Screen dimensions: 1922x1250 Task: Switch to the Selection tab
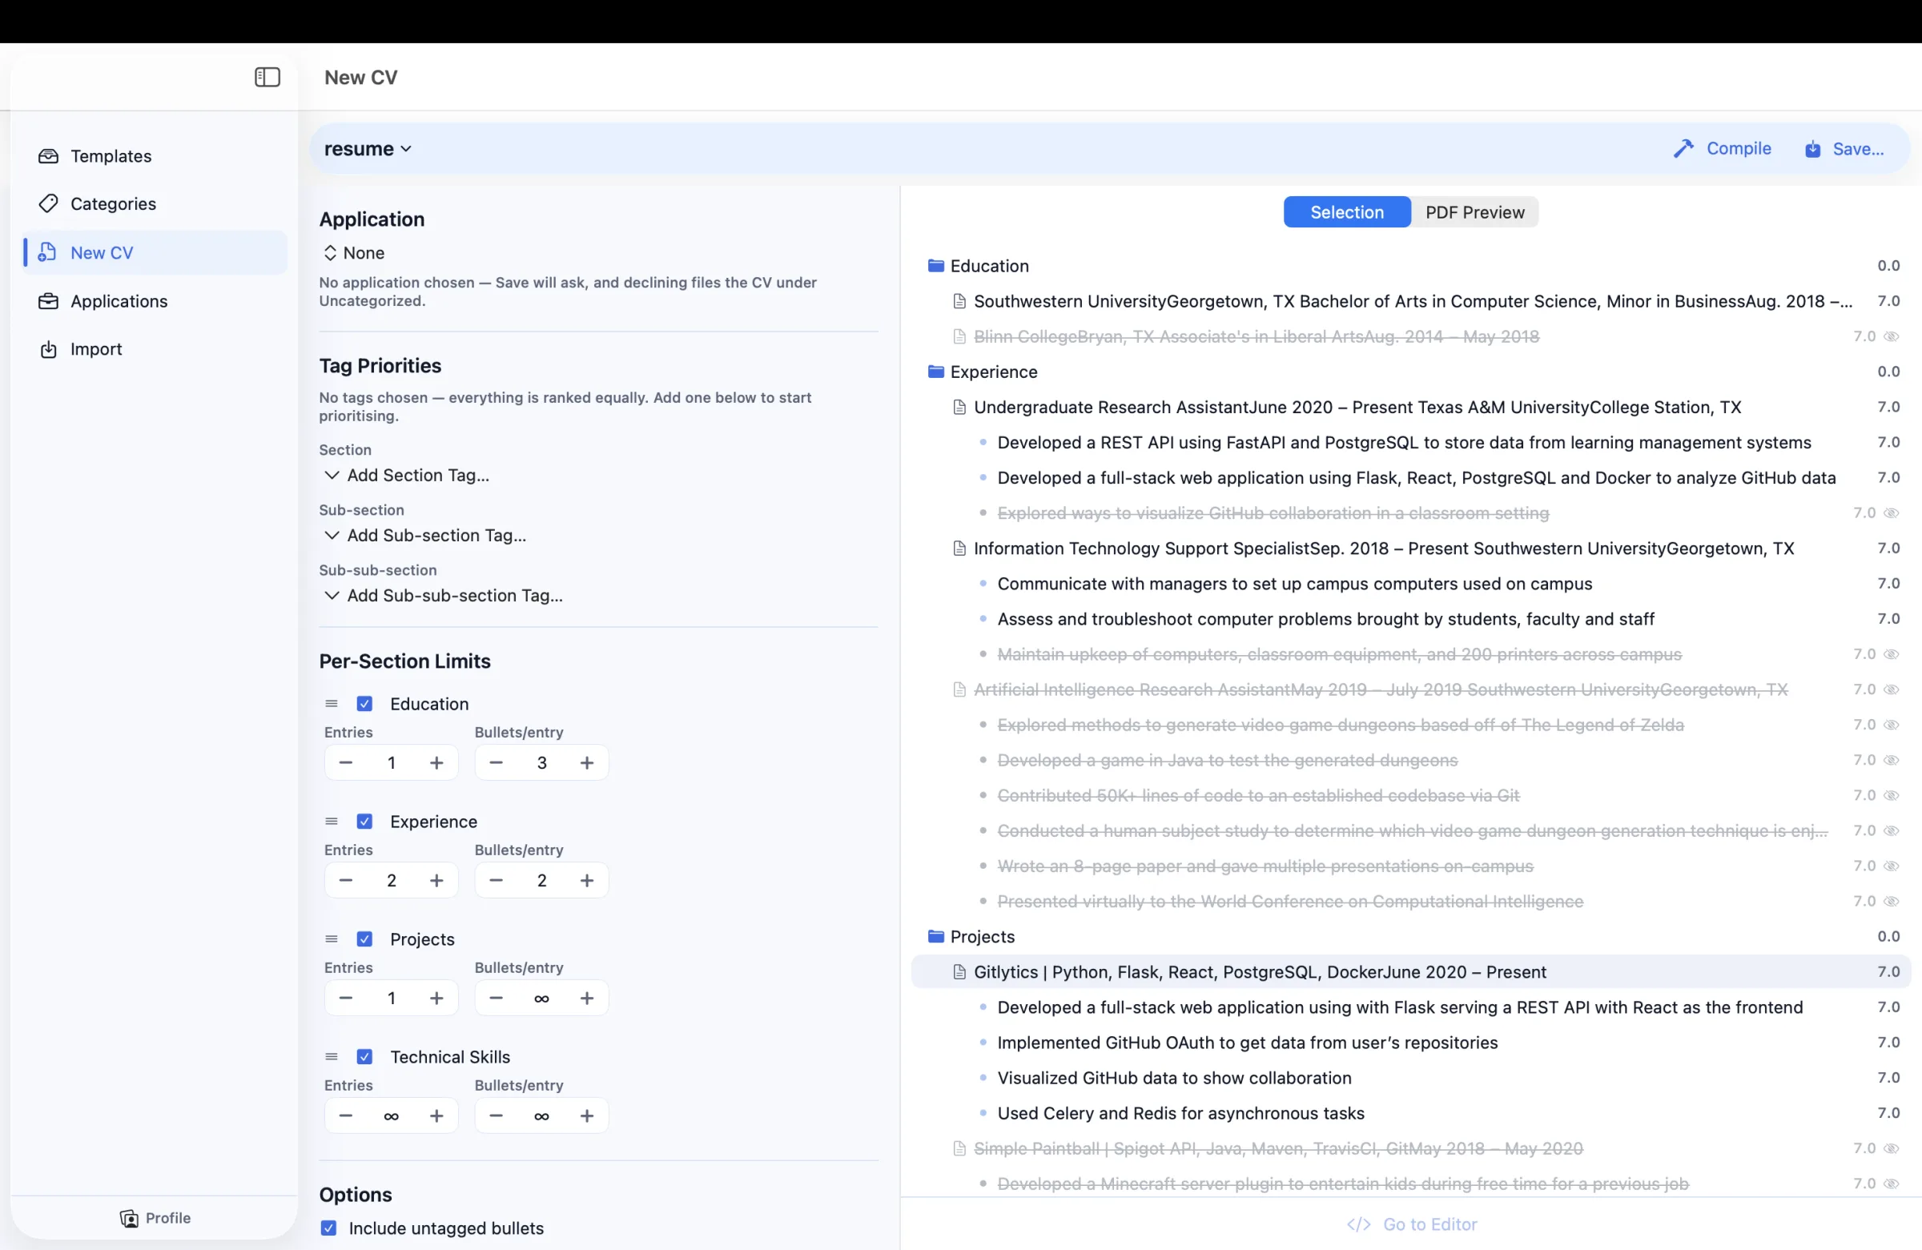(1346, 212)
